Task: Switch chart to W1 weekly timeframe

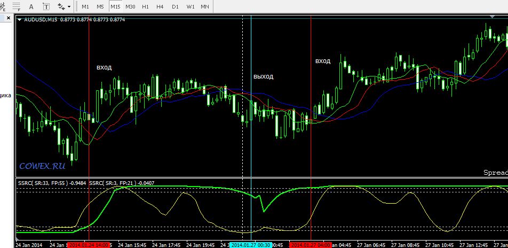Action: 190,6
